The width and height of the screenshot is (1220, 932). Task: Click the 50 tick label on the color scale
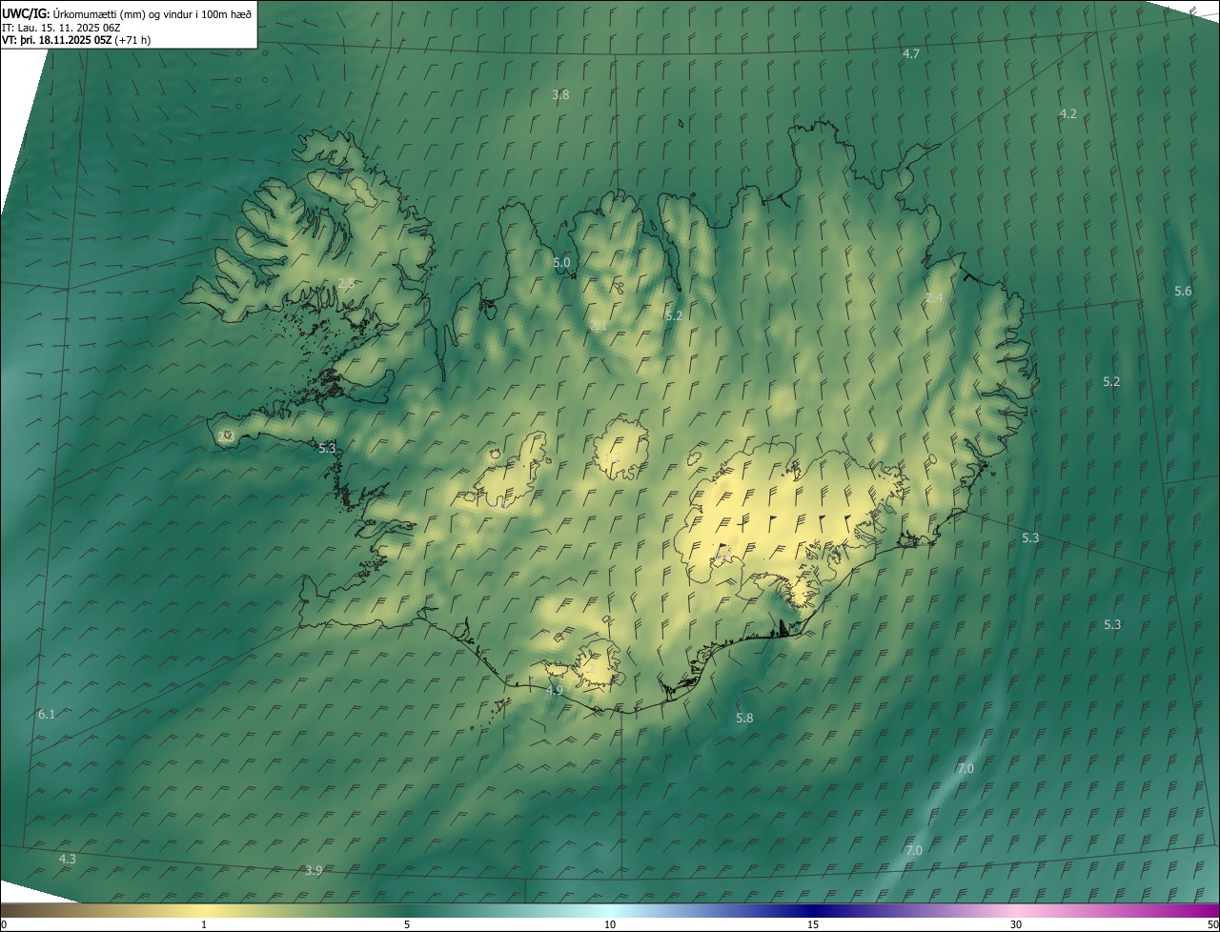tap(1212, 924)
